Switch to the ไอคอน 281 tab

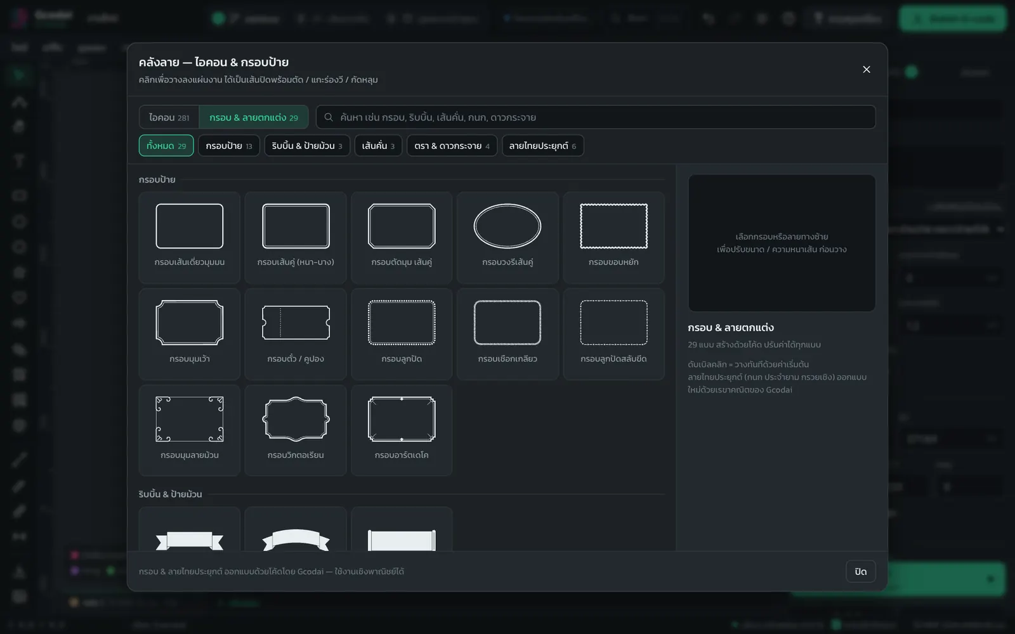coord(169,117)
